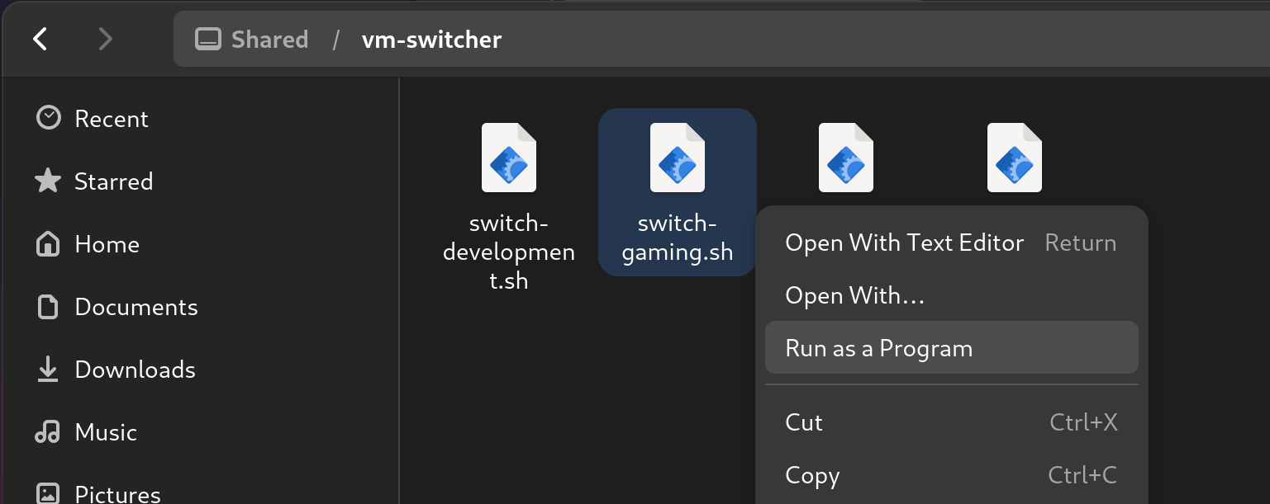Click the forward navigation arrow
The image size is (1270, 504).
pos(105,39)
